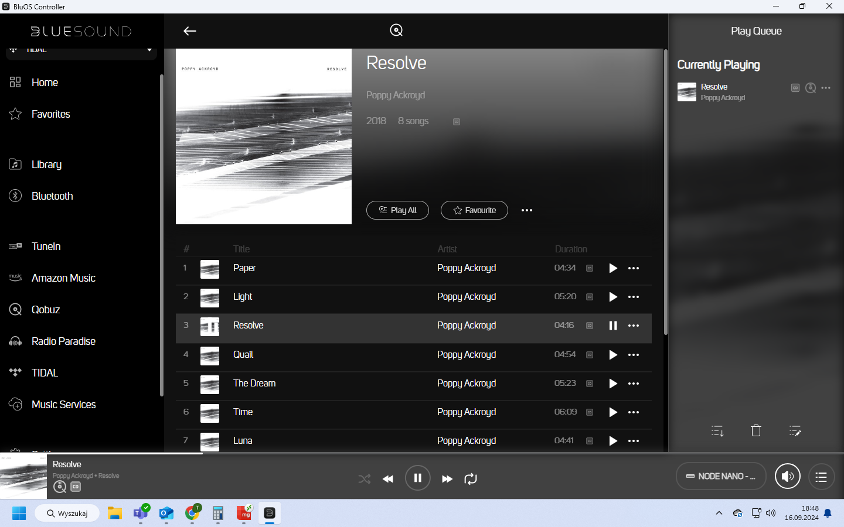
Task: Click Poppy Ackroyd artist in Quail row
Action: click(x=467, y=354)
